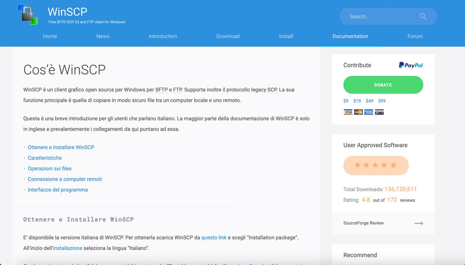The width and height of the screenshot is (465, 265).
Task: Click the SCP abbreviation in the intro
Action: pyautogui.click(x=272, y=90)
